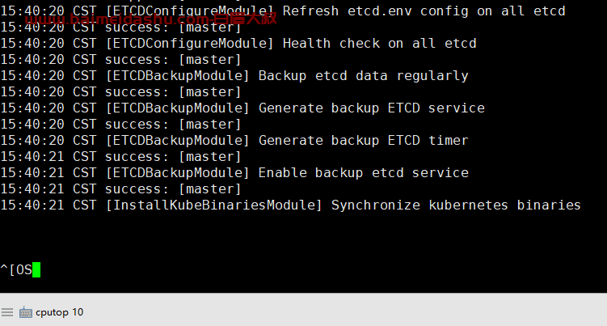Screen dimensions: 607x326
Task: Click 'Generate backup ETCD service' log line
Action: [x=242, y=108]
